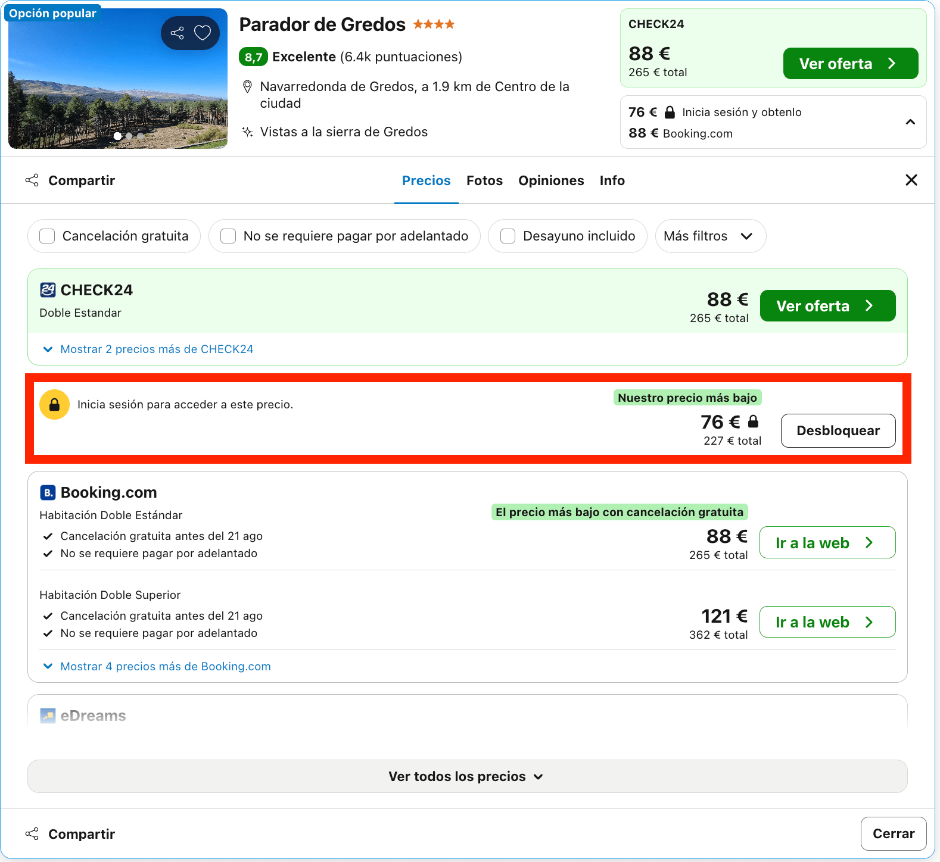The height and width of the screenshot is (862, 940).
Task: Open the hotel landscape photo
Action: point(117,78)
